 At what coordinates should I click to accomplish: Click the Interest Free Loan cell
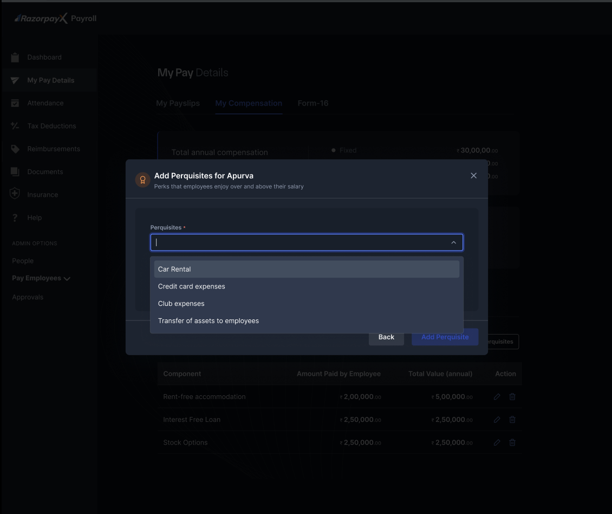(192, 420)
